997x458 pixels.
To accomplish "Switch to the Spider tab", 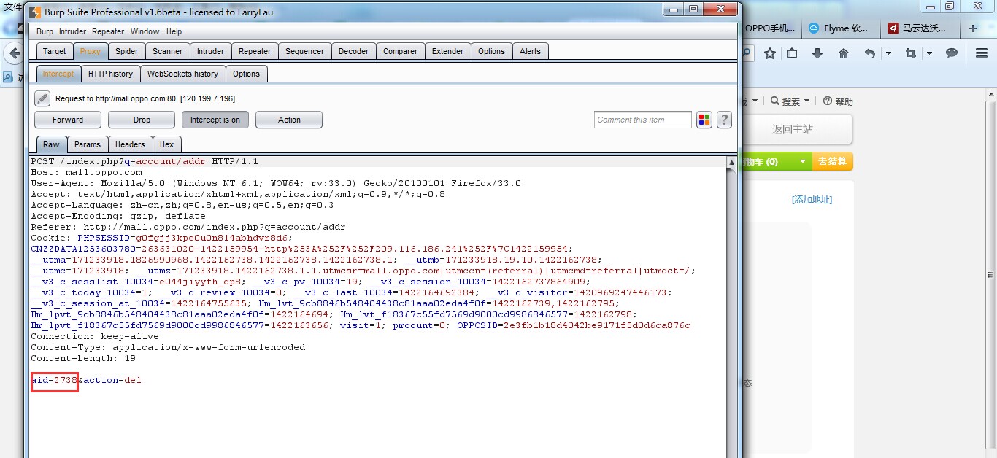I will 126,51.
